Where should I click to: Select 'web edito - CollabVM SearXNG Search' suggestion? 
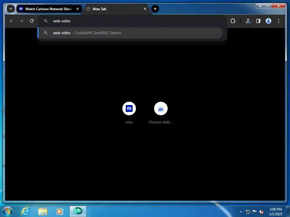click(x=130, y=33)
